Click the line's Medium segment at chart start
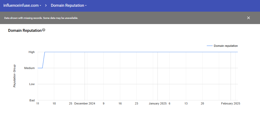 click(40, 68)
